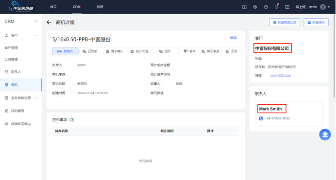Image resolution: width=336 pixels, height=180 pixels.
Task: Open the quick-add plus icon in the top bar
Action: tap(244, 7)
